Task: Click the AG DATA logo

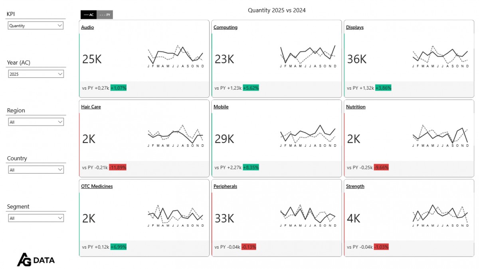Action: click(x=36, y=260)
